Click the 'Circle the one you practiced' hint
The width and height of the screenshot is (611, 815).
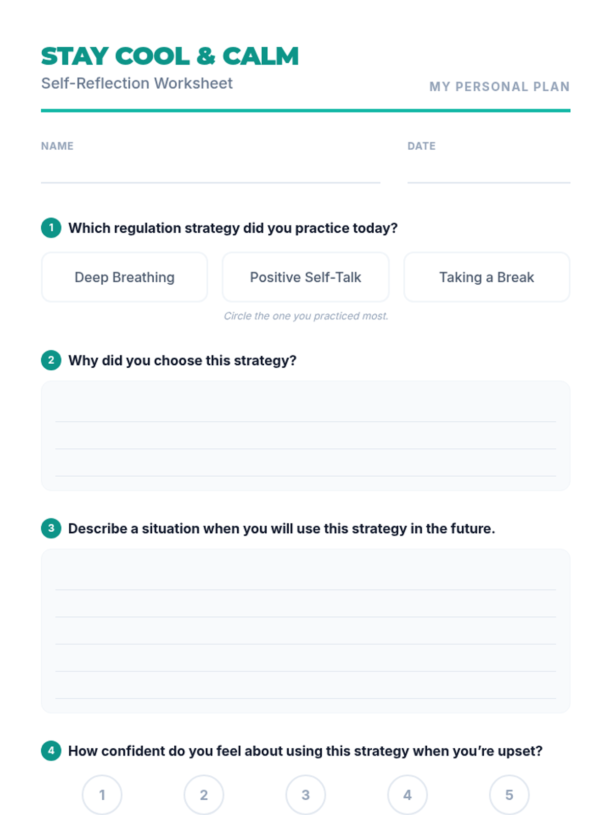coord(305,316)
